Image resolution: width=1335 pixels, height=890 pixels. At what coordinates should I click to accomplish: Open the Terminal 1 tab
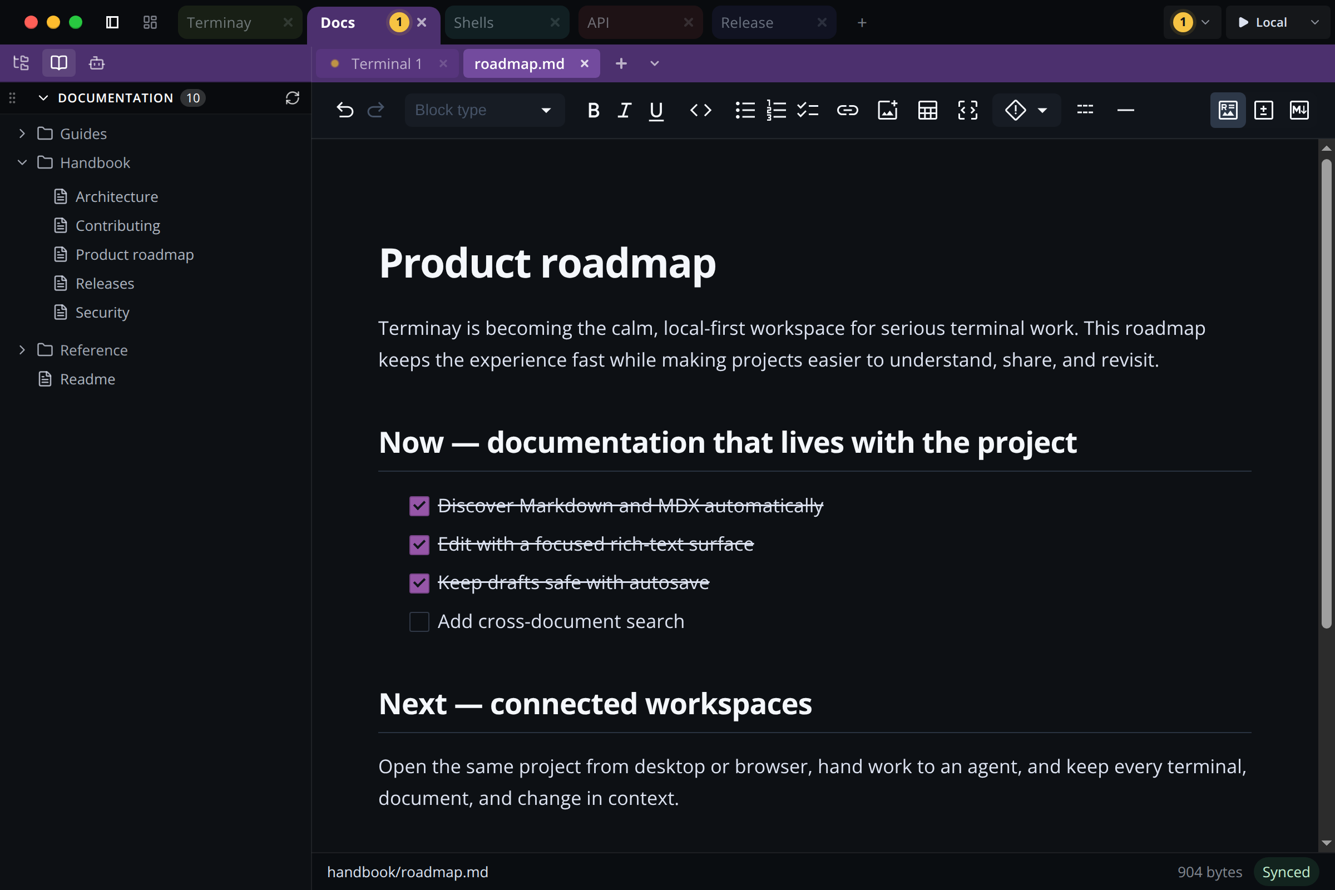386,63
